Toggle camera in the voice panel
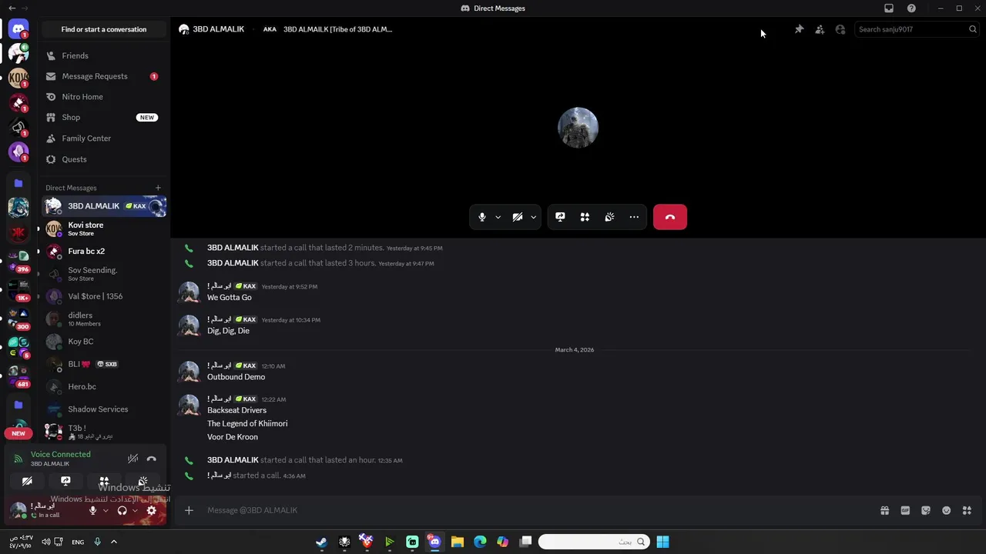Viewport: 986px width, 554px height. coord(27,482)
